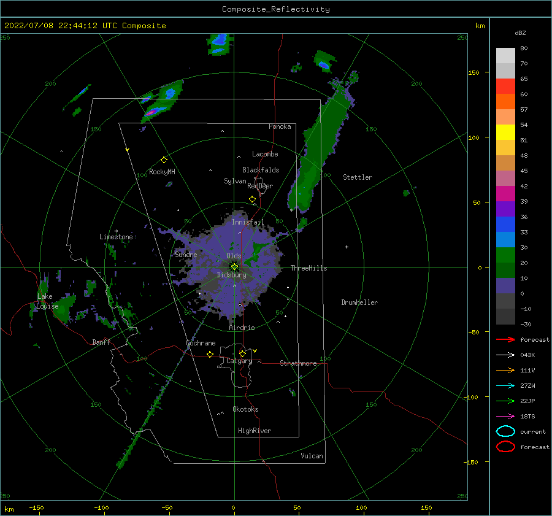Select the purple swatch in dBZ scale
Viewport: 552px width, 516px height.
tap(505, 209)
